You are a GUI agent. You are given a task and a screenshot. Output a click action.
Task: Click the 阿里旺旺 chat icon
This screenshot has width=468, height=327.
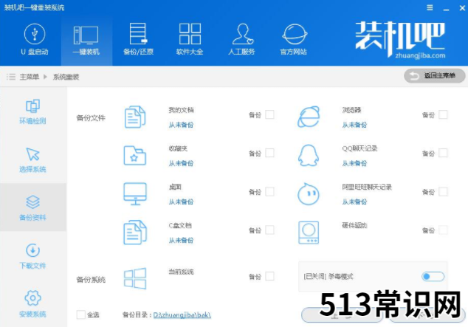[x=309, y=194]
